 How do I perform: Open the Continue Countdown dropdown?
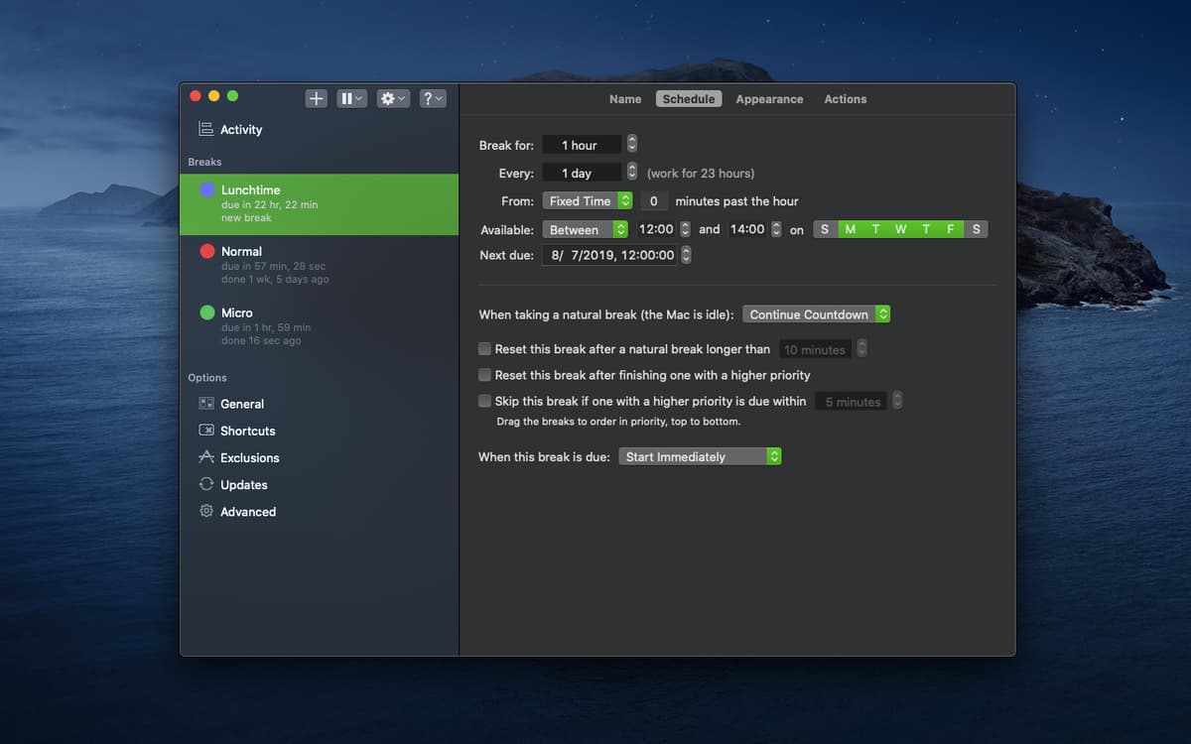point(816,314)
